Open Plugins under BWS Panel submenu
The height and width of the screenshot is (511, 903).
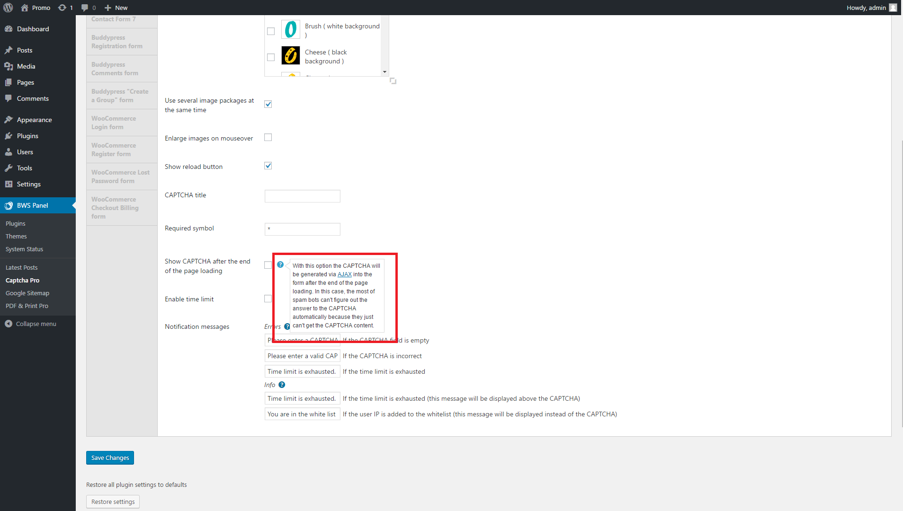[x=16, y=223]
